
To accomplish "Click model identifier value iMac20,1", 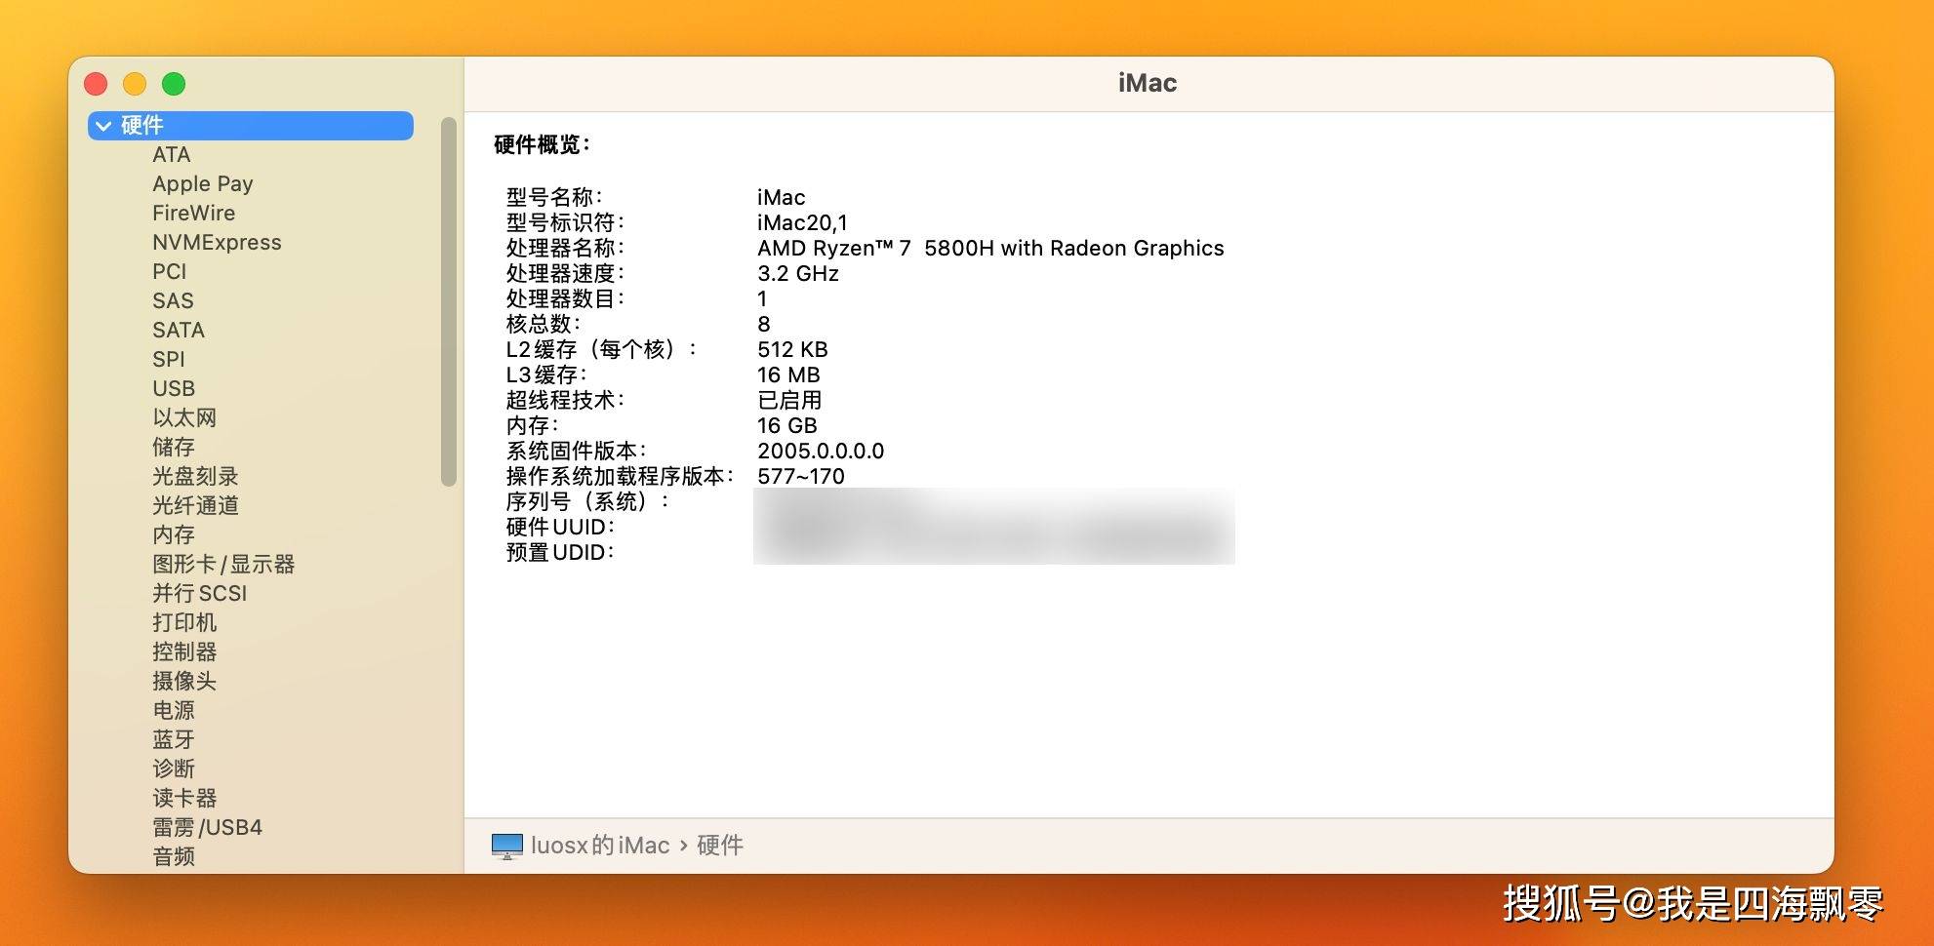I will (x=802, y=223).
